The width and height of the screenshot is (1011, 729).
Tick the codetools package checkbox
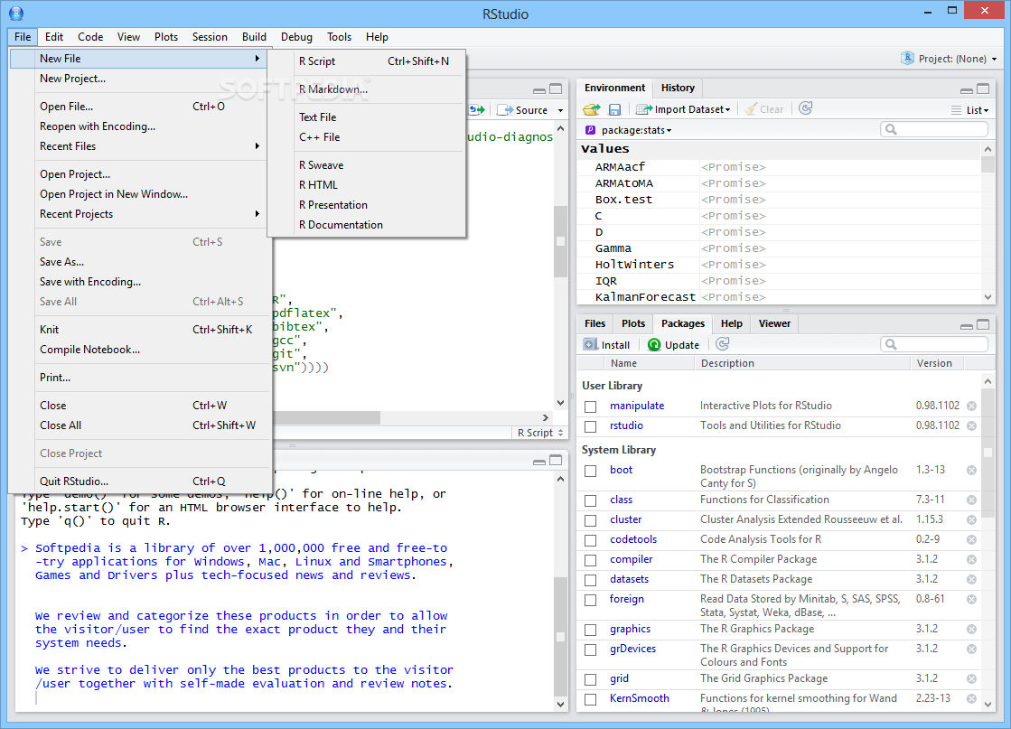click(590, 541)
